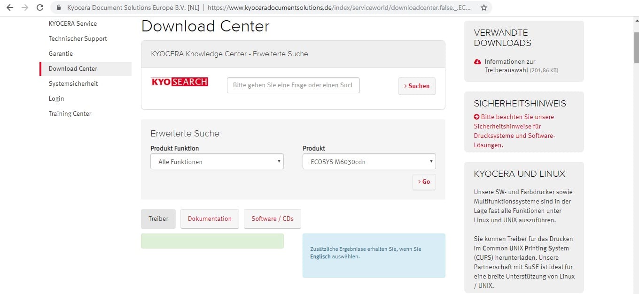Switch to the Treiber tab

[158, 219]
